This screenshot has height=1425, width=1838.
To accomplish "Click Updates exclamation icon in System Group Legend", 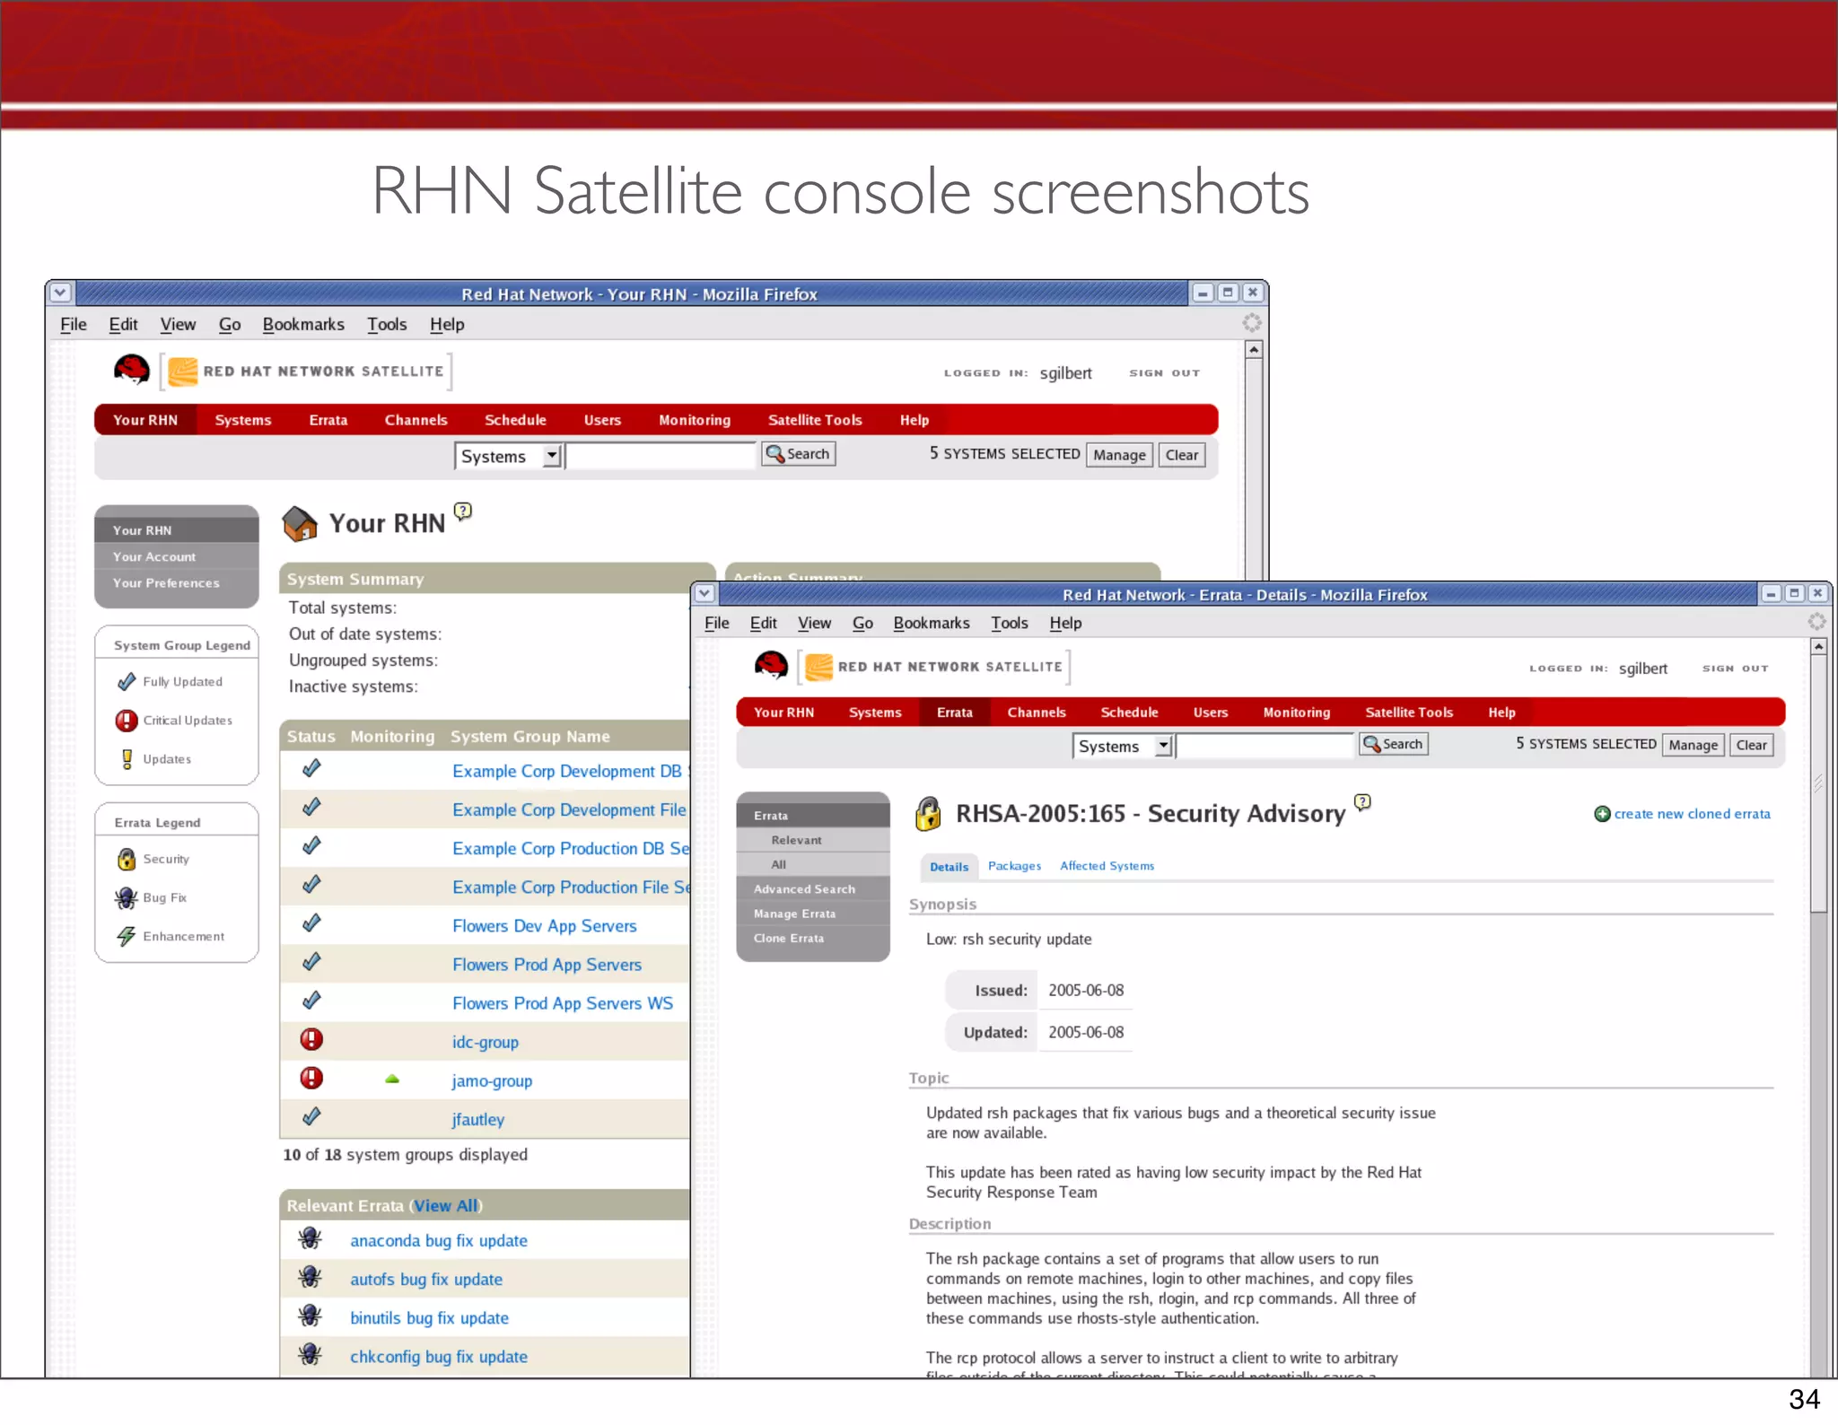I will 127,759.
